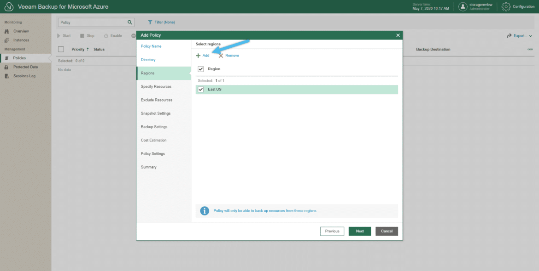Click the Stop policy toolbar button
Image resolution: width=539 pixels, height=271 pixels.
tap(88, 36)
